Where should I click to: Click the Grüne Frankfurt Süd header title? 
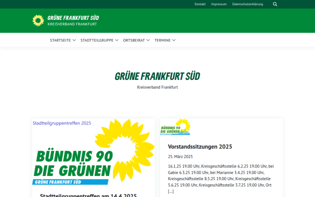[x=73, y=18]
